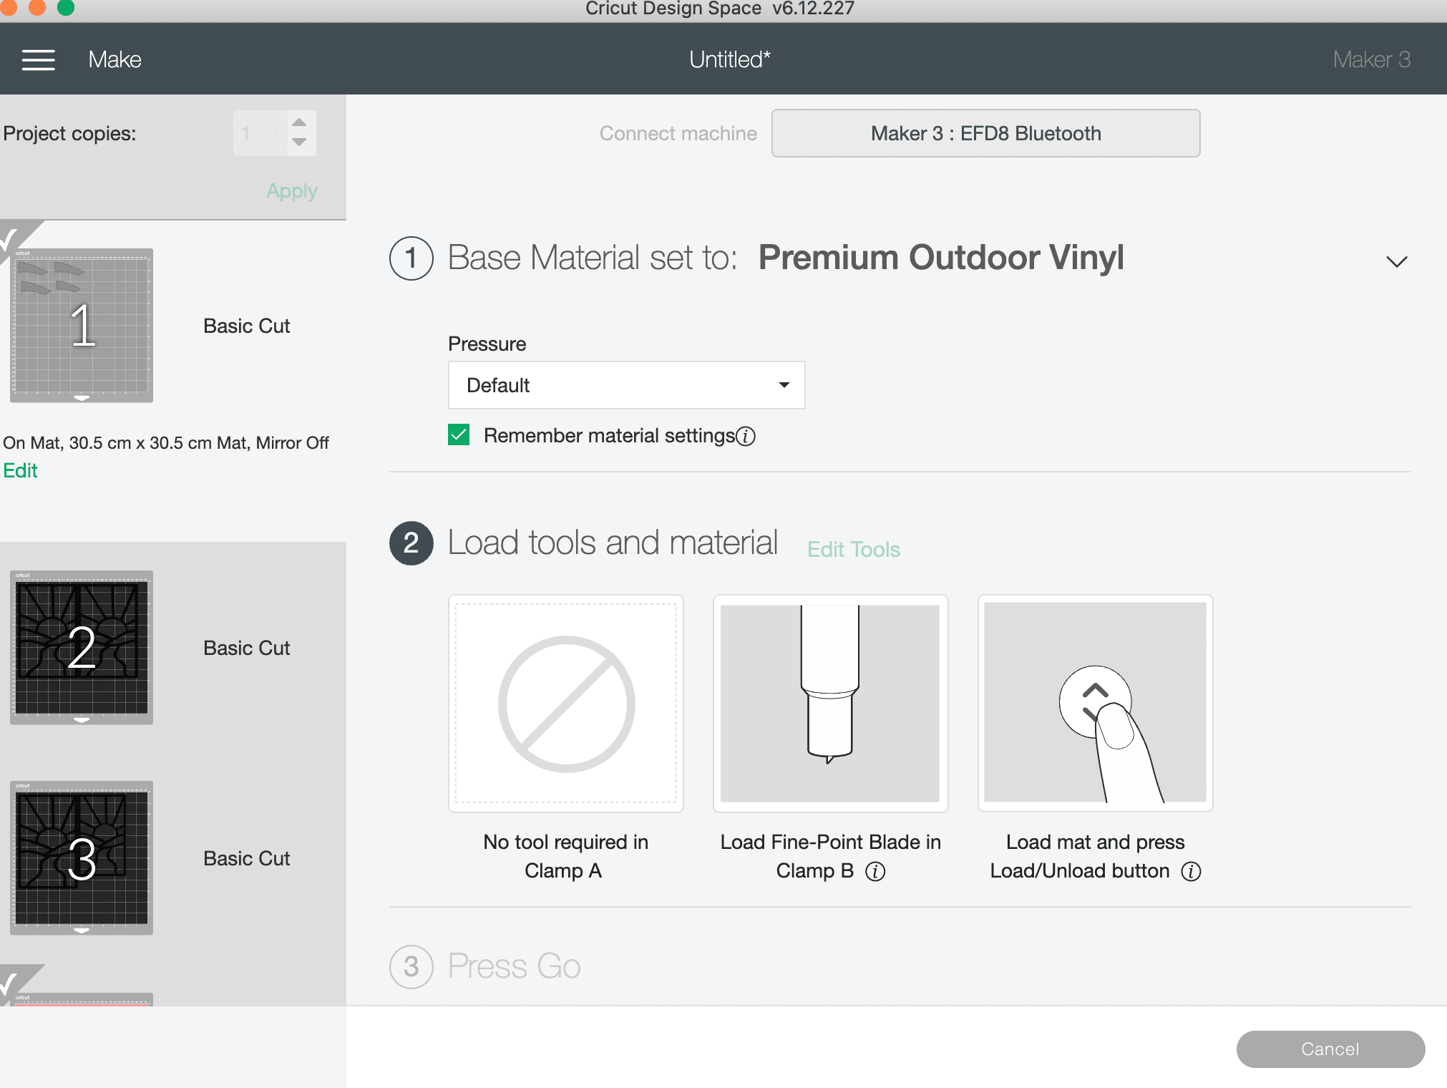Increase project copies with up arrow
Image resolution: width=1447 pixels, height=1088 pixels.
(300, 122)
